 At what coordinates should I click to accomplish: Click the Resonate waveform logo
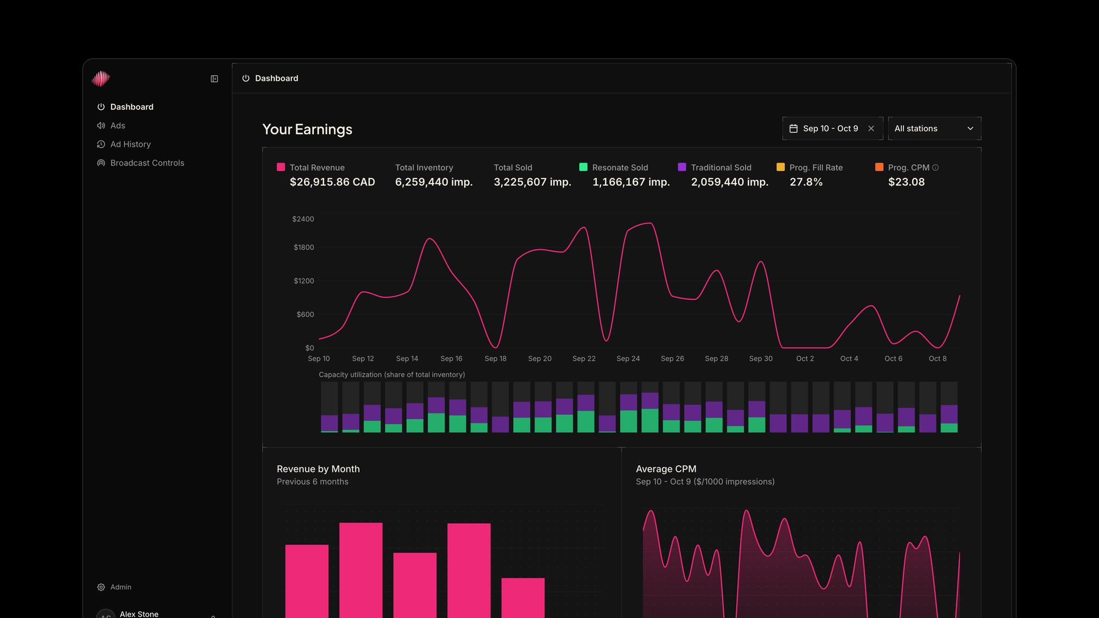[x=101, y=79]
